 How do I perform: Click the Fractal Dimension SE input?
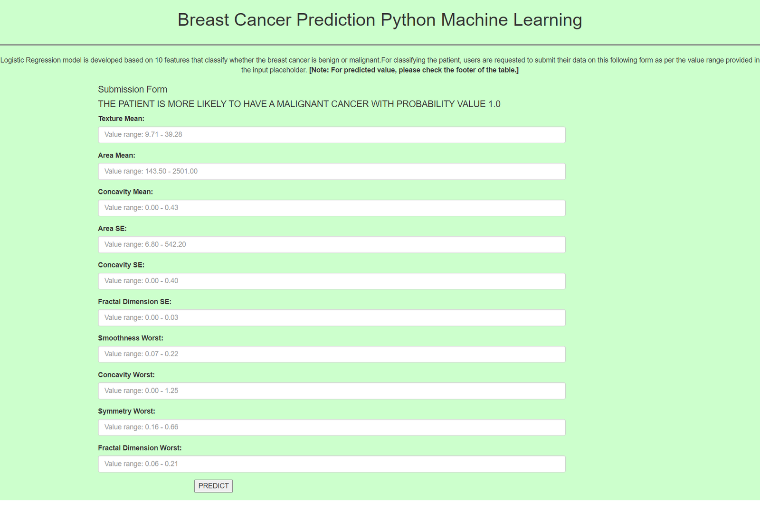pyautogui.click(x=332, y=317)
